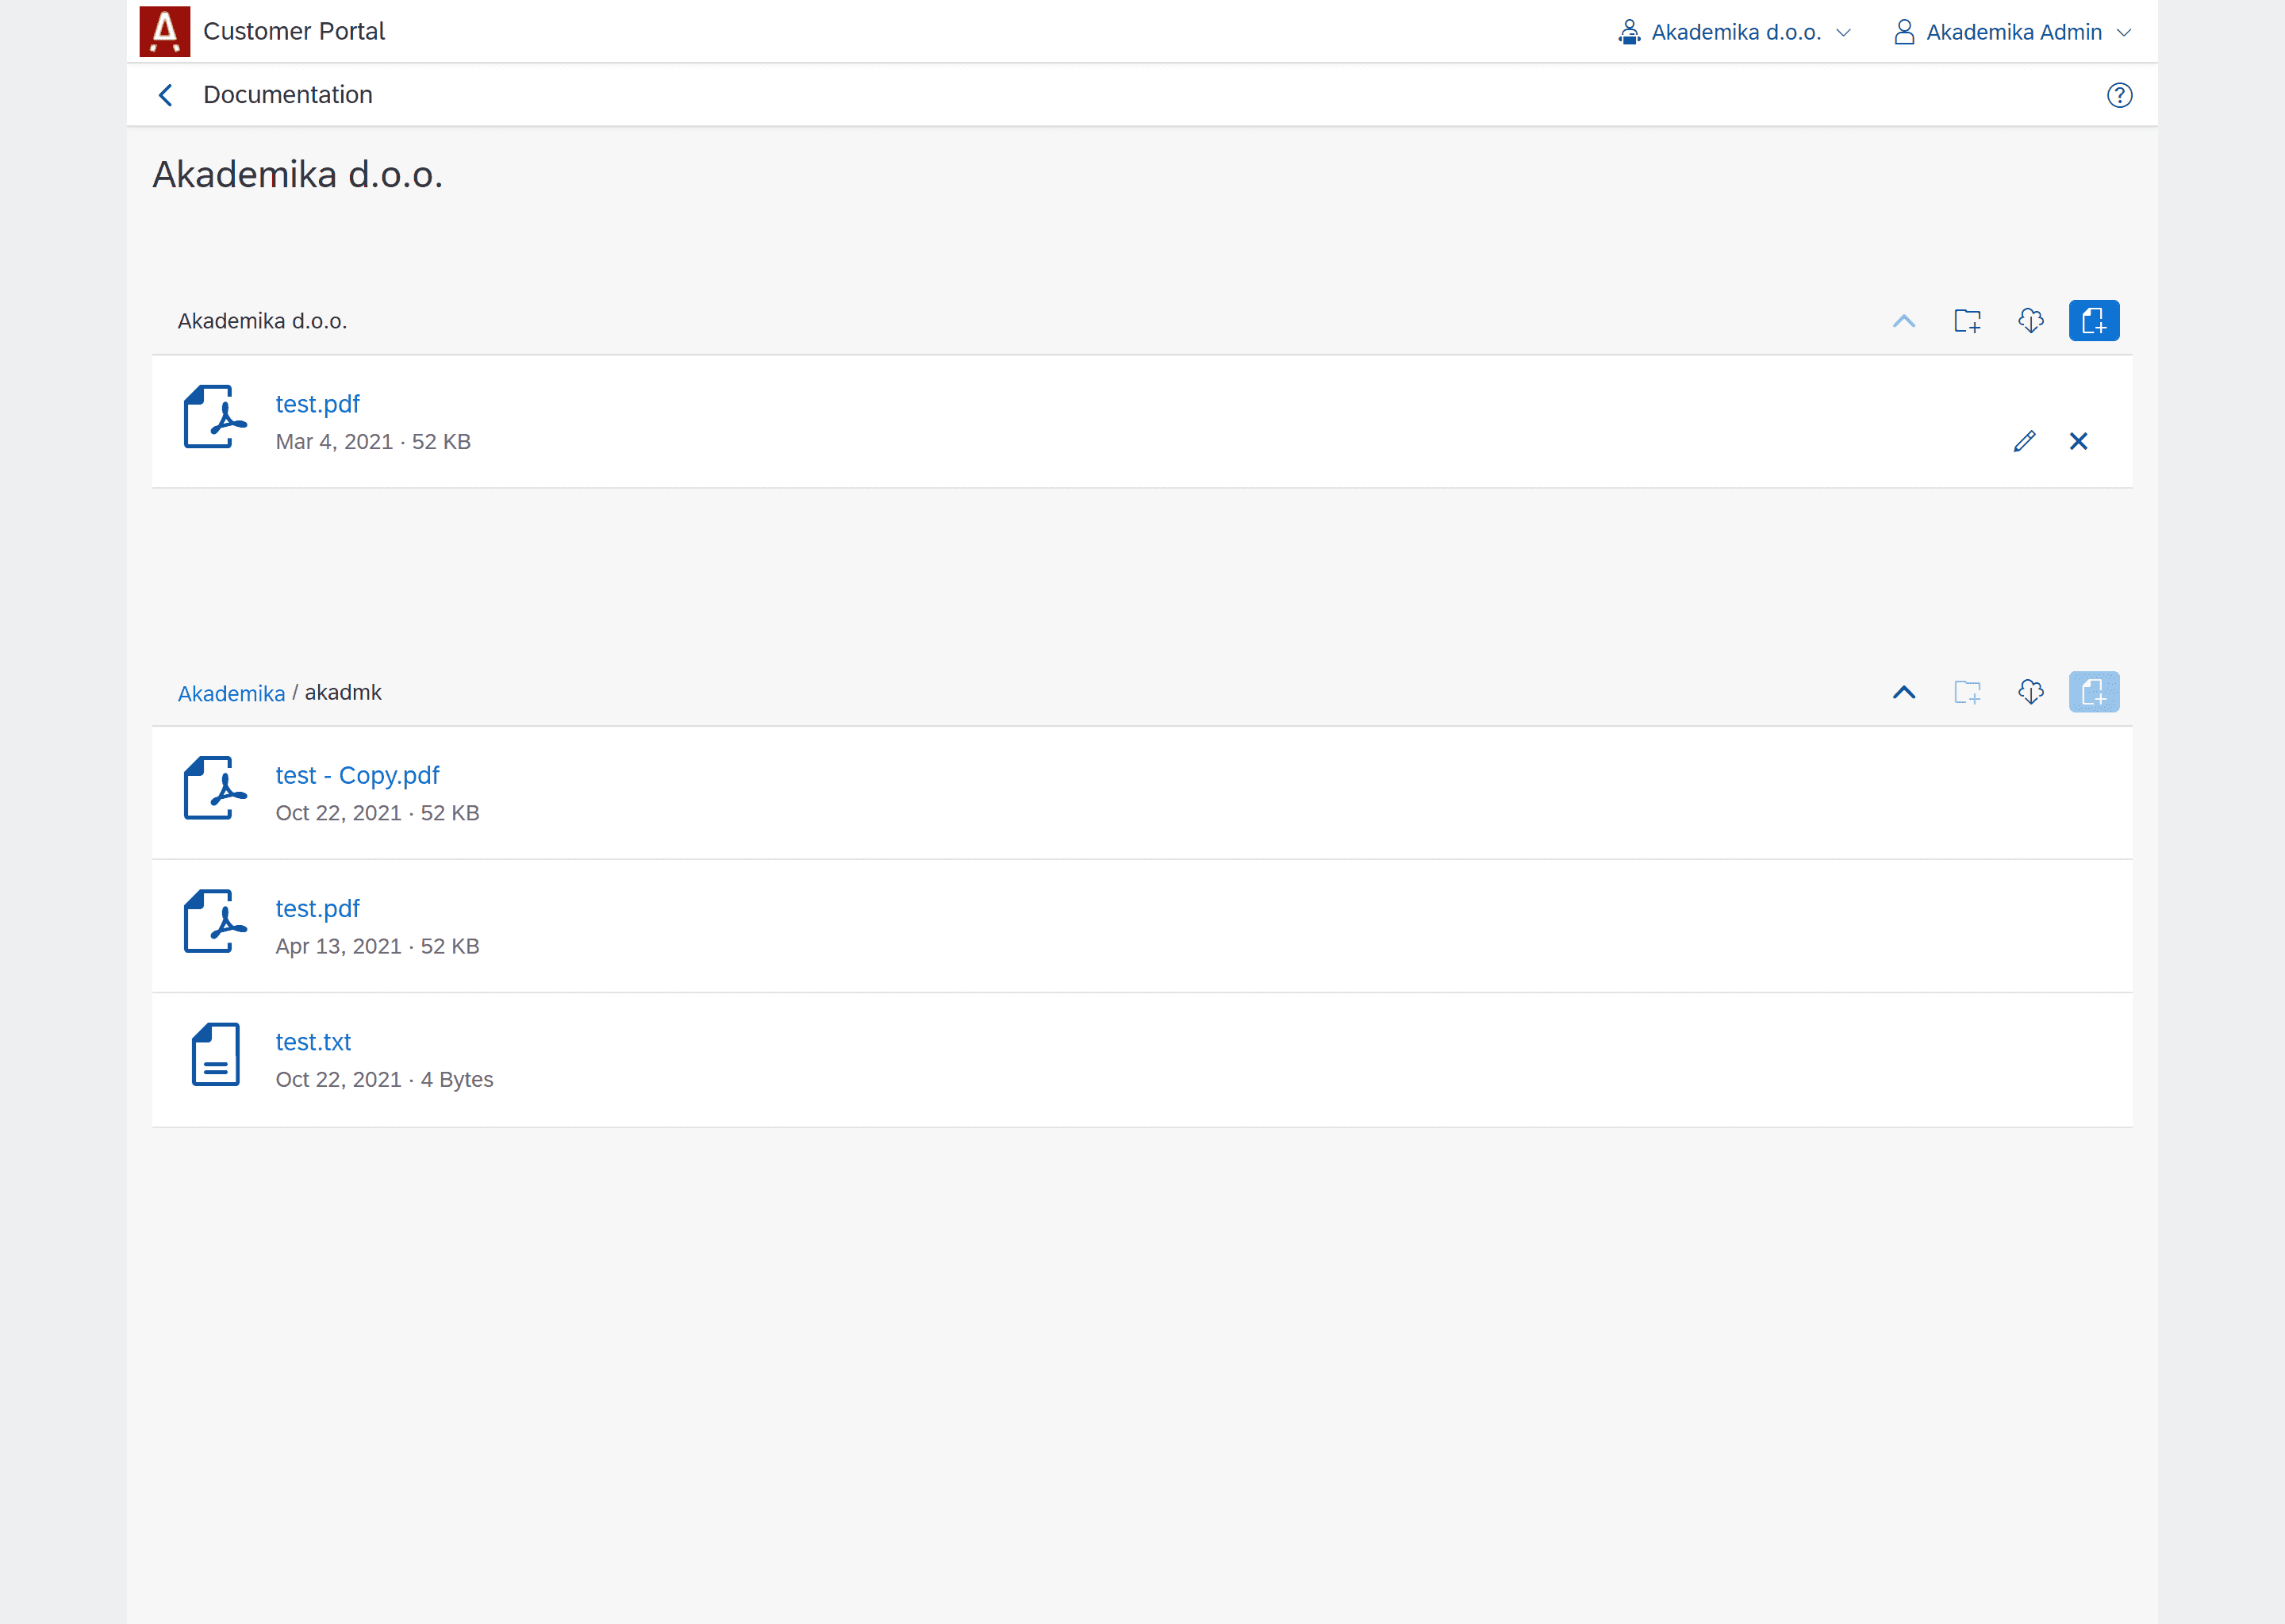Open test.pdf dated Apr 13, 2021
This screenshot has width=2285, height=1624.
(x=317, y=908)
